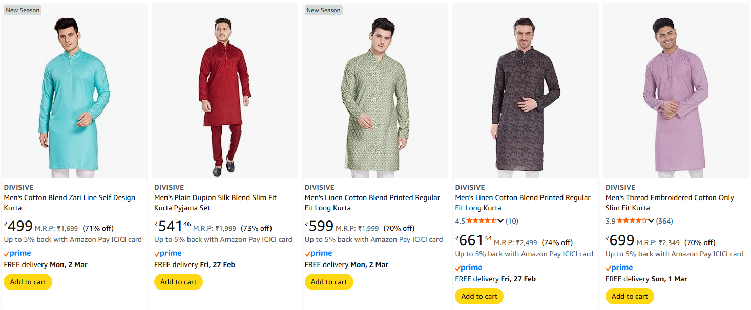This screenshot has width=751, height=310.
Task: Click Prime logo under ₹661 charcoal kurta
Action: [469, 268]
